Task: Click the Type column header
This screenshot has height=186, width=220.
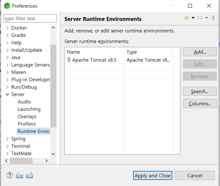Action: 149,52
